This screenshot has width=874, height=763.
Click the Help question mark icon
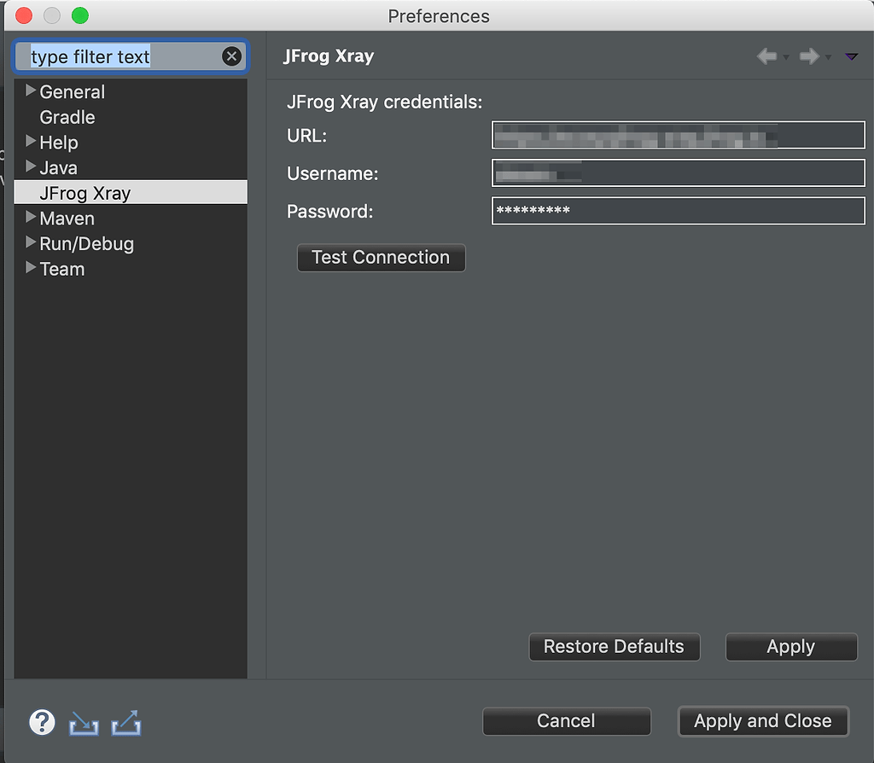tap(42, 722)
